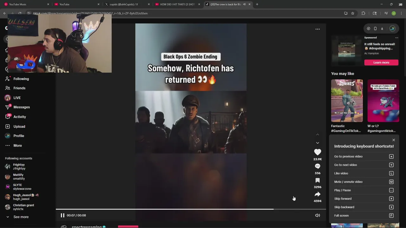Click the Full screen F key icon

(391, 216)
